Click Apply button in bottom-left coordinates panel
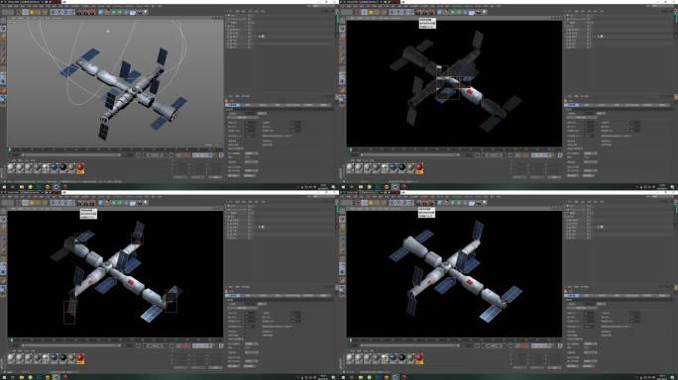Screen dimensions: 678x380 pos(215,367)
